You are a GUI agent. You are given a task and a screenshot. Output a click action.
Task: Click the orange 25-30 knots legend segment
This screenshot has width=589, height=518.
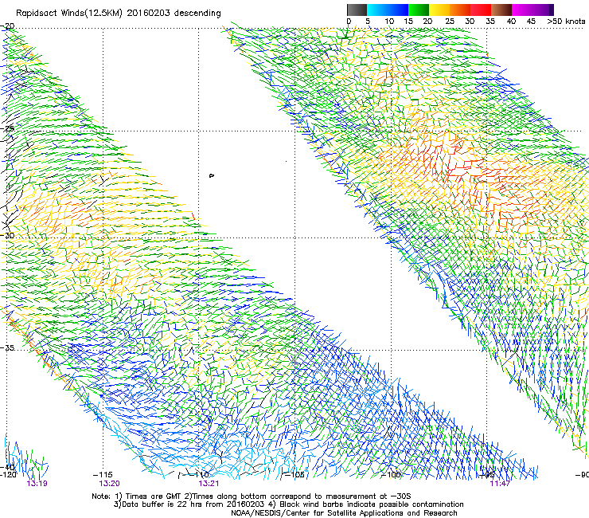[x=460, y=10]
